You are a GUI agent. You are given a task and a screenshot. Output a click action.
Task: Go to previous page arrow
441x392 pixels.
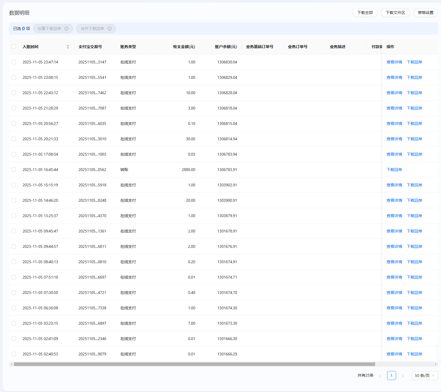(x=380, y=376)
